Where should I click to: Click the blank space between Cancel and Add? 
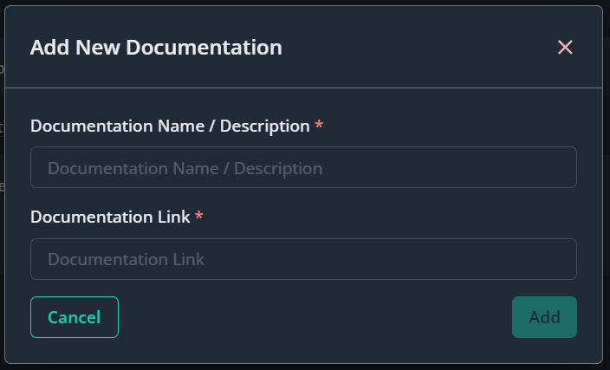(x=315, y=317)
